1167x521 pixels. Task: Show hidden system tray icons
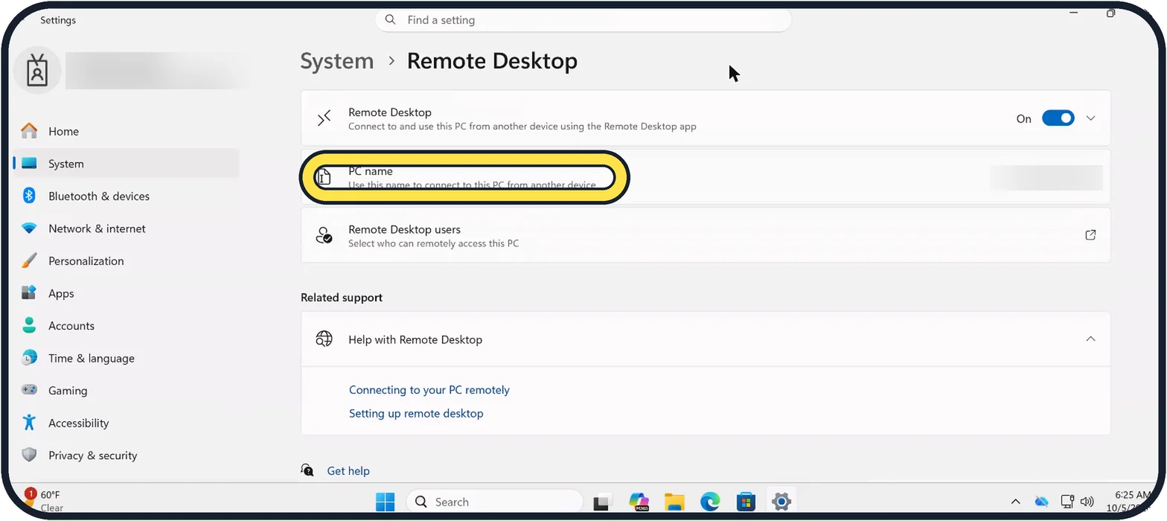pos(1015,502)
